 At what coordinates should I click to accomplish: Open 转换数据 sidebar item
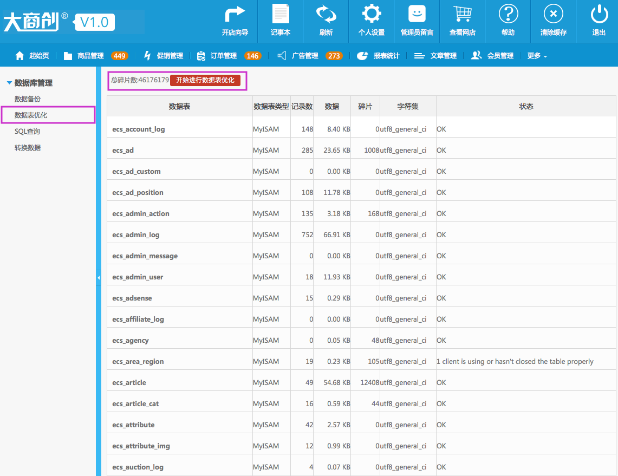pos(27,148)
